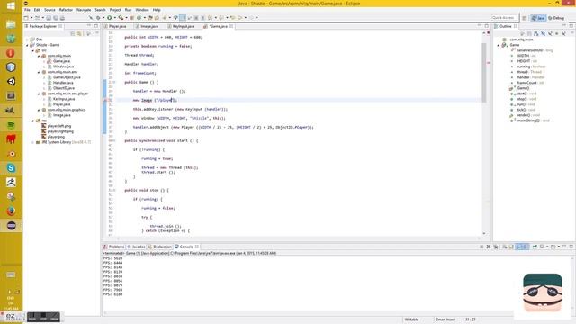Click the Print toolbar icon

coord(62,18)
